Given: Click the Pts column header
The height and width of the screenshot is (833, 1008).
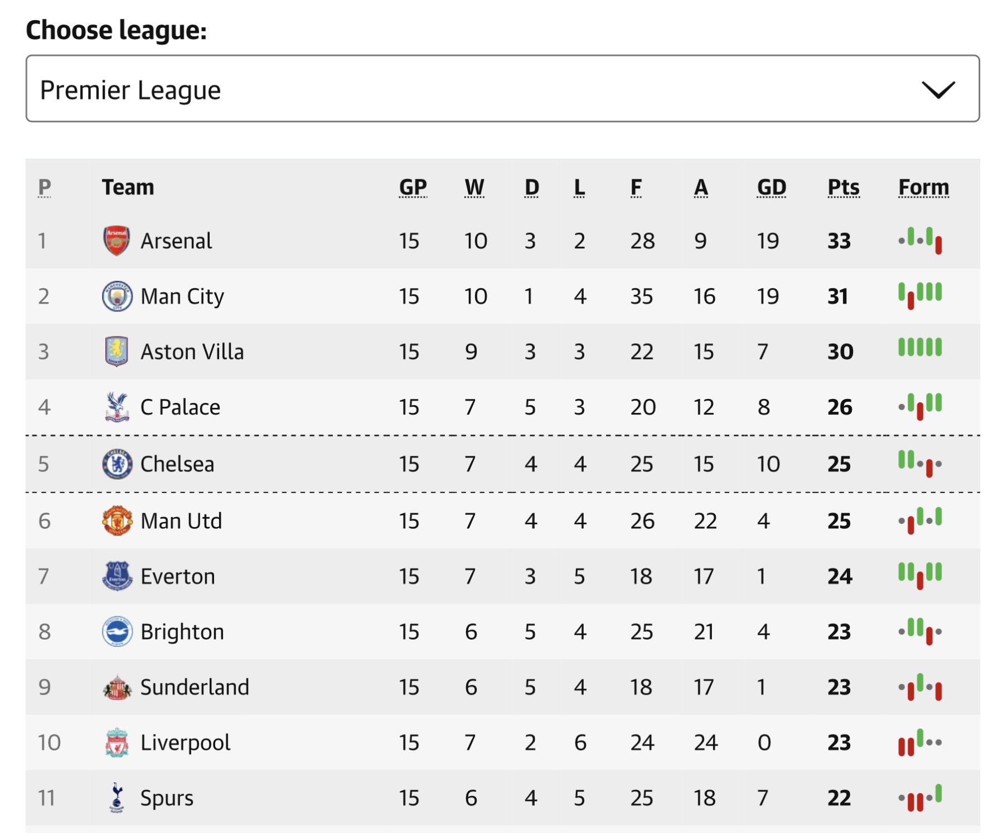Looking at the screenshot, I should (843, 187).
